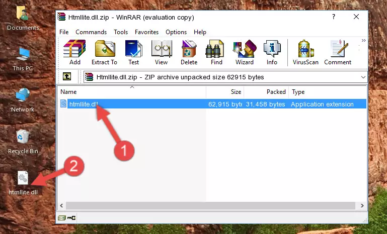Click the password key icon in status bar

click(x=71, y=218)
